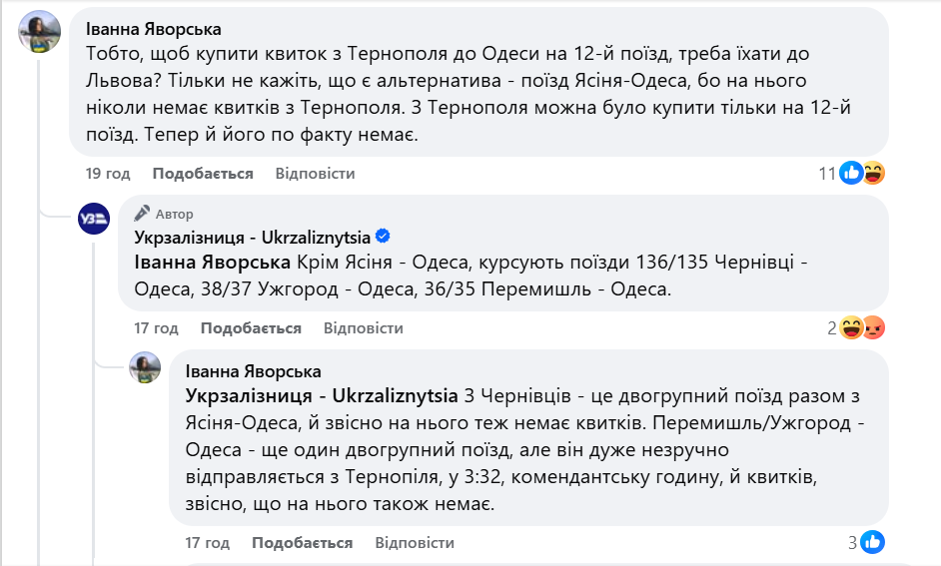Click Іванна Яворська's reply avatar

pos(145,368)
